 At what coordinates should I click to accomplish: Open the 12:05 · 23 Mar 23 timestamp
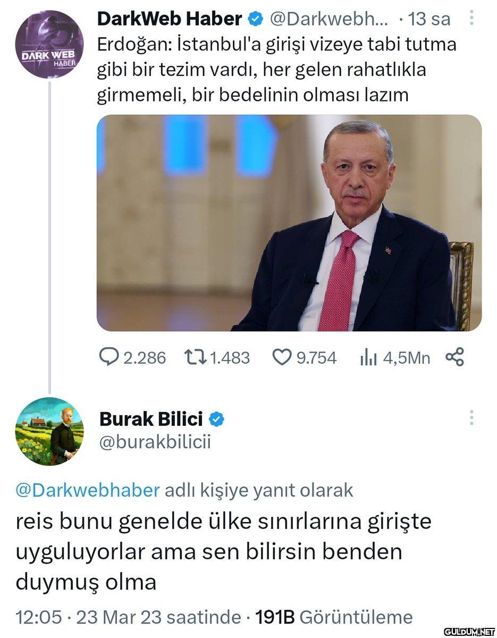coord(128,617)
